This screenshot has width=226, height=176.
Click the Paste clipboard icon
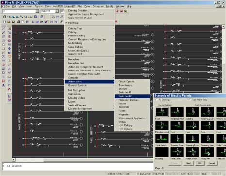(41, 22)
